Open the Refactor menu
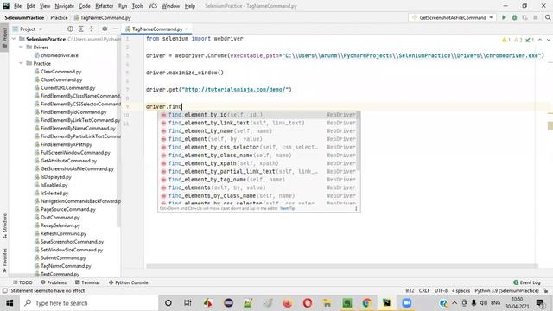553x311 pixels. tap(105, 6)
